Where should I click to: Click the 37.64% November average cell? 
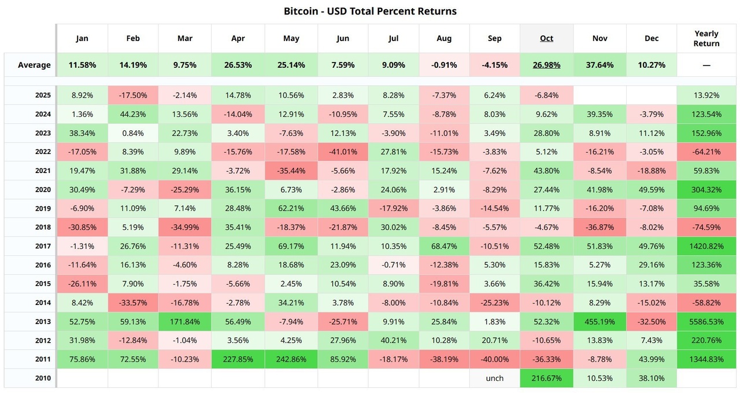pyautogui.click(x=600, y=65)
